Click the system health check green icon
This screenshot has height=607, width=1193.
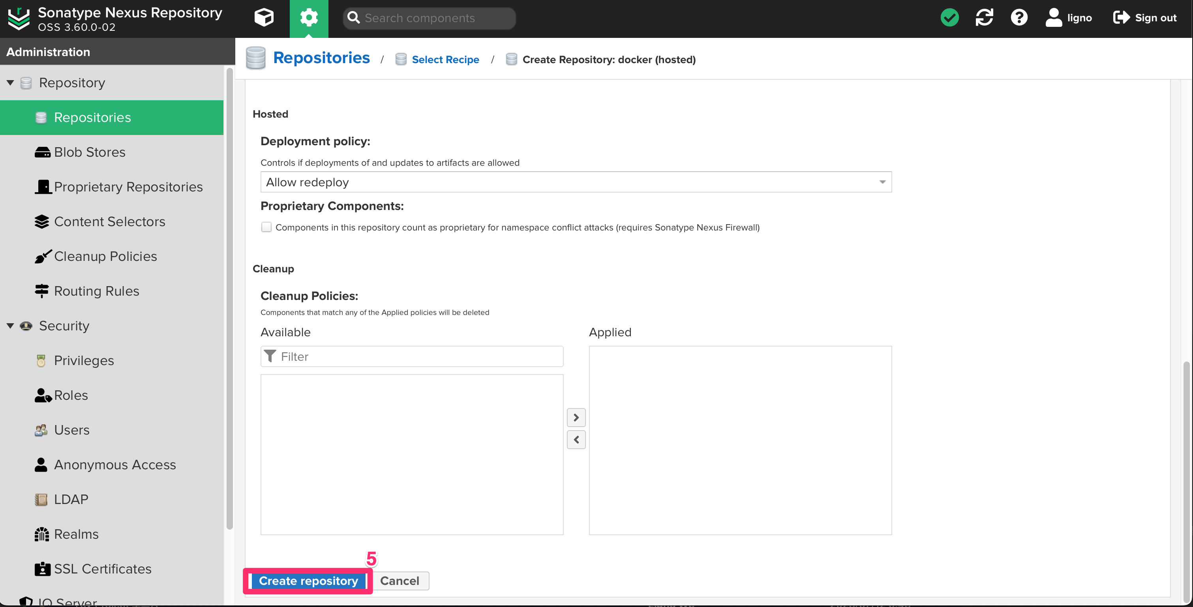pyautogui.click(x=950, y=18)
